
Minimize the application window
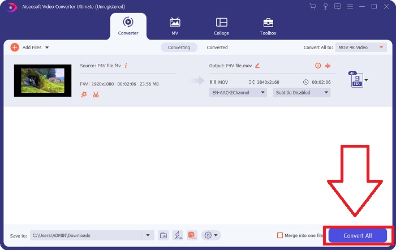(x=362, y=7)
